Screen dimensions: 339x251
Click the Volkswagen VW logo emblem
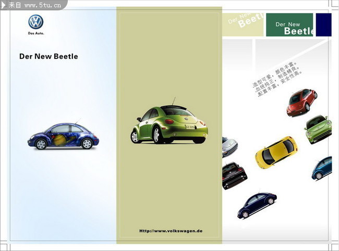(35, 22)
